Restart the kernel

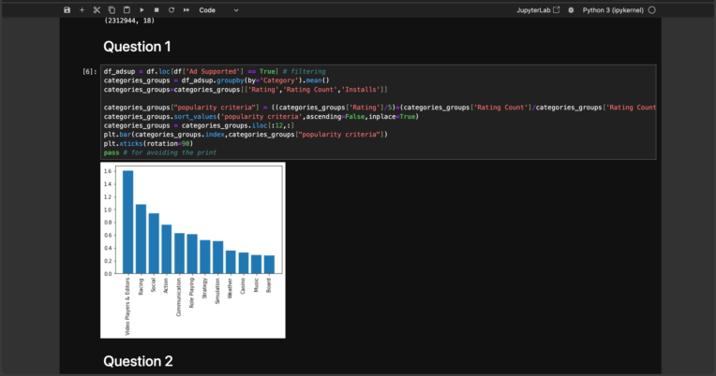click(171, 9)
